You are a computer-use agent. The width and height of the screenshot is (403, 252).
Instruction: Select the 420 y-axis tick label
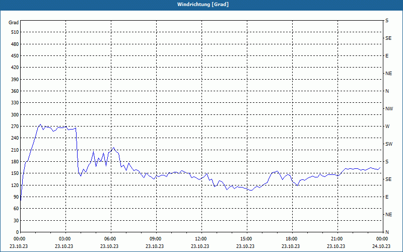(15, 68)
